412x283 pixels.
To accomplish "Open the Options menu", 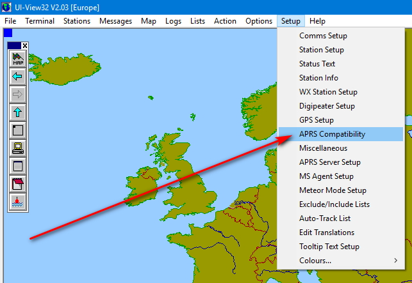I will tap(259, 21).
